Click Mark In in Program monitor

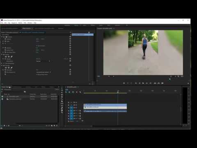click(128, 83)
